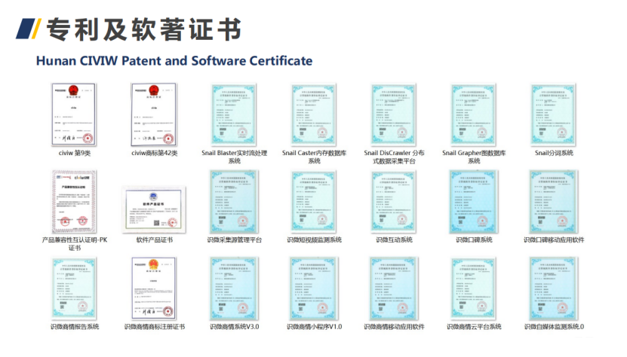This screenshot has height=357, width=627.
Task: Click the 识微商情系统V3.0 certificate image
Action: click(234, 288)
